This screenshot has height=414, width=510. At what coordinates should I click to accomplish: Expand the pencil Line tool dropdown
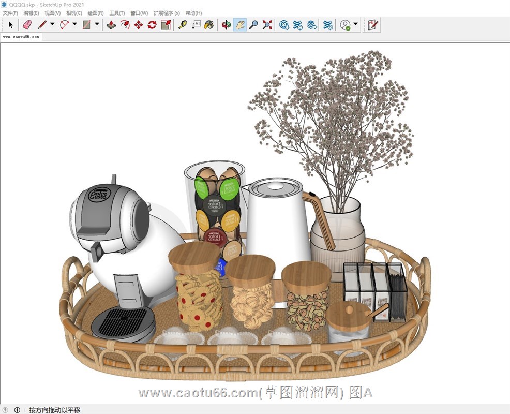(52, 24)
